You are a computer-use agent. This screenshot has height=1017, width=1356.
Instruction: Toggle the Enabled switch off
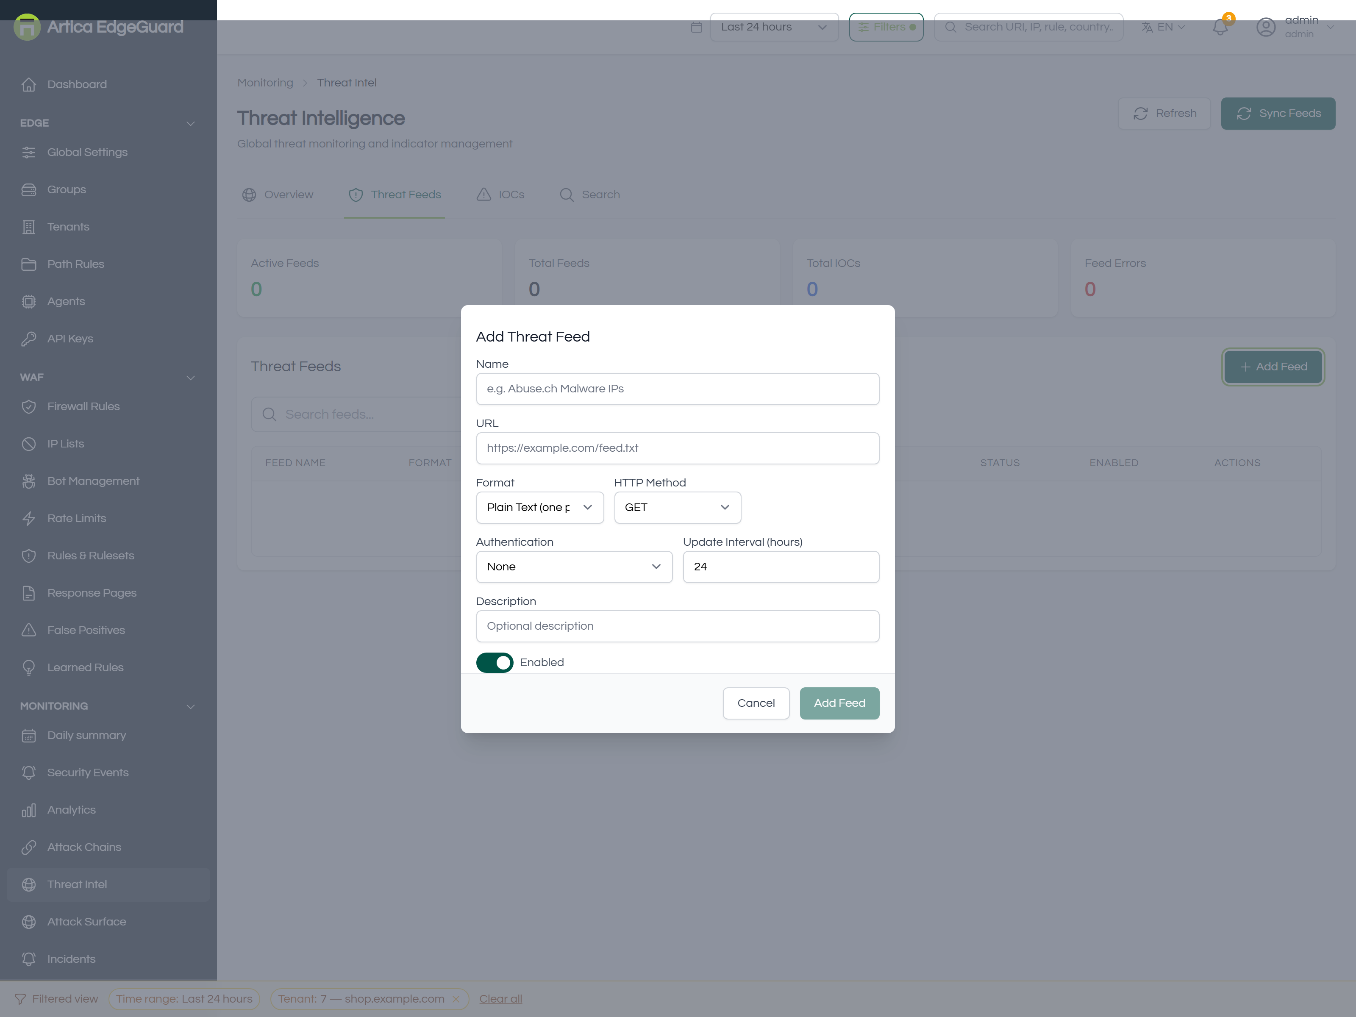pos(494,663)
